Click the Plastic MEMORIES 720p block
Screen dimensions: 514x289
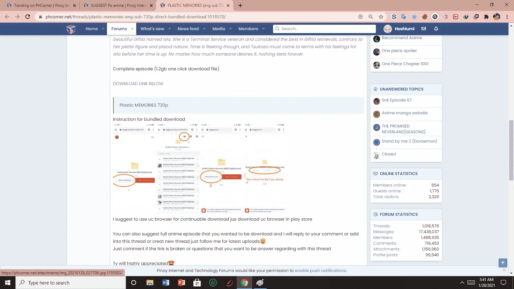pos(238,105)
